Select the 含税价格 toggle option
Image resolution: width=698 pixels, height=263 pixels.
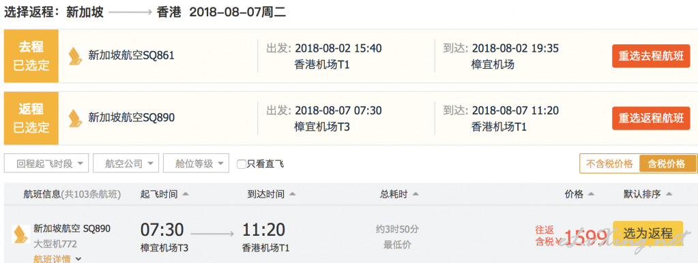pyautogui.click(x=668, y=164)
